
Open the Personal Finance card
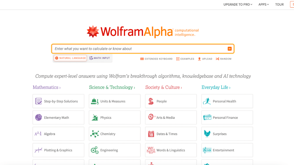(x=227, y=118)
